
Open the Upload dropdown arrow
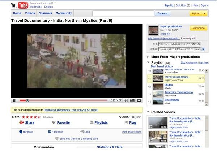[205, 13]
